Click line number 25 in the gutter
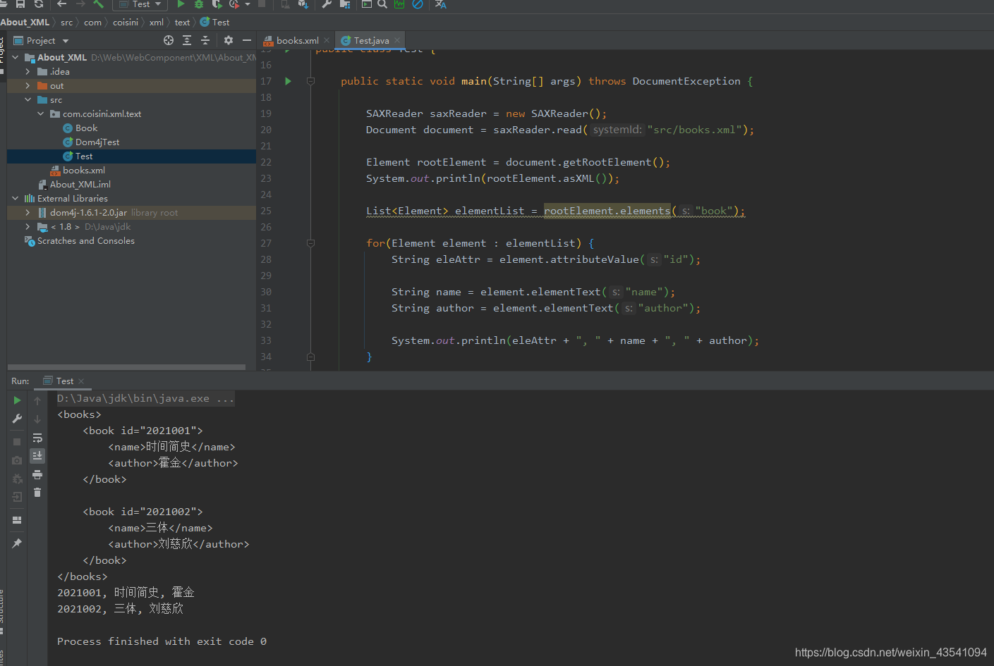994x666 pixels. pos(266,211)
